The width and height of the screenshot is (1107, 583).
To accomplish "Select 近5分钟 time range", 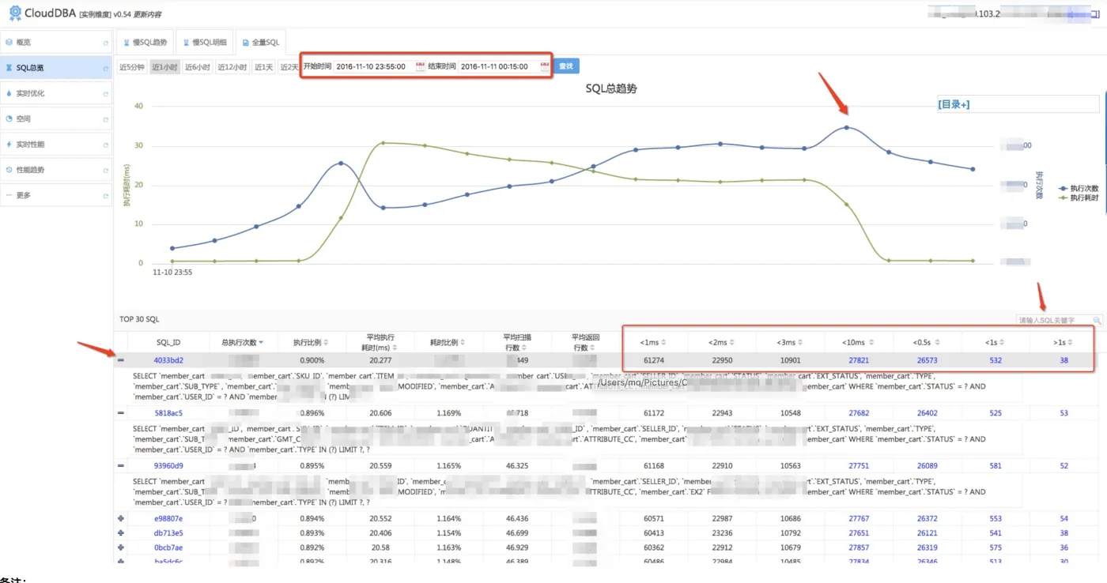I will point(132,67).
